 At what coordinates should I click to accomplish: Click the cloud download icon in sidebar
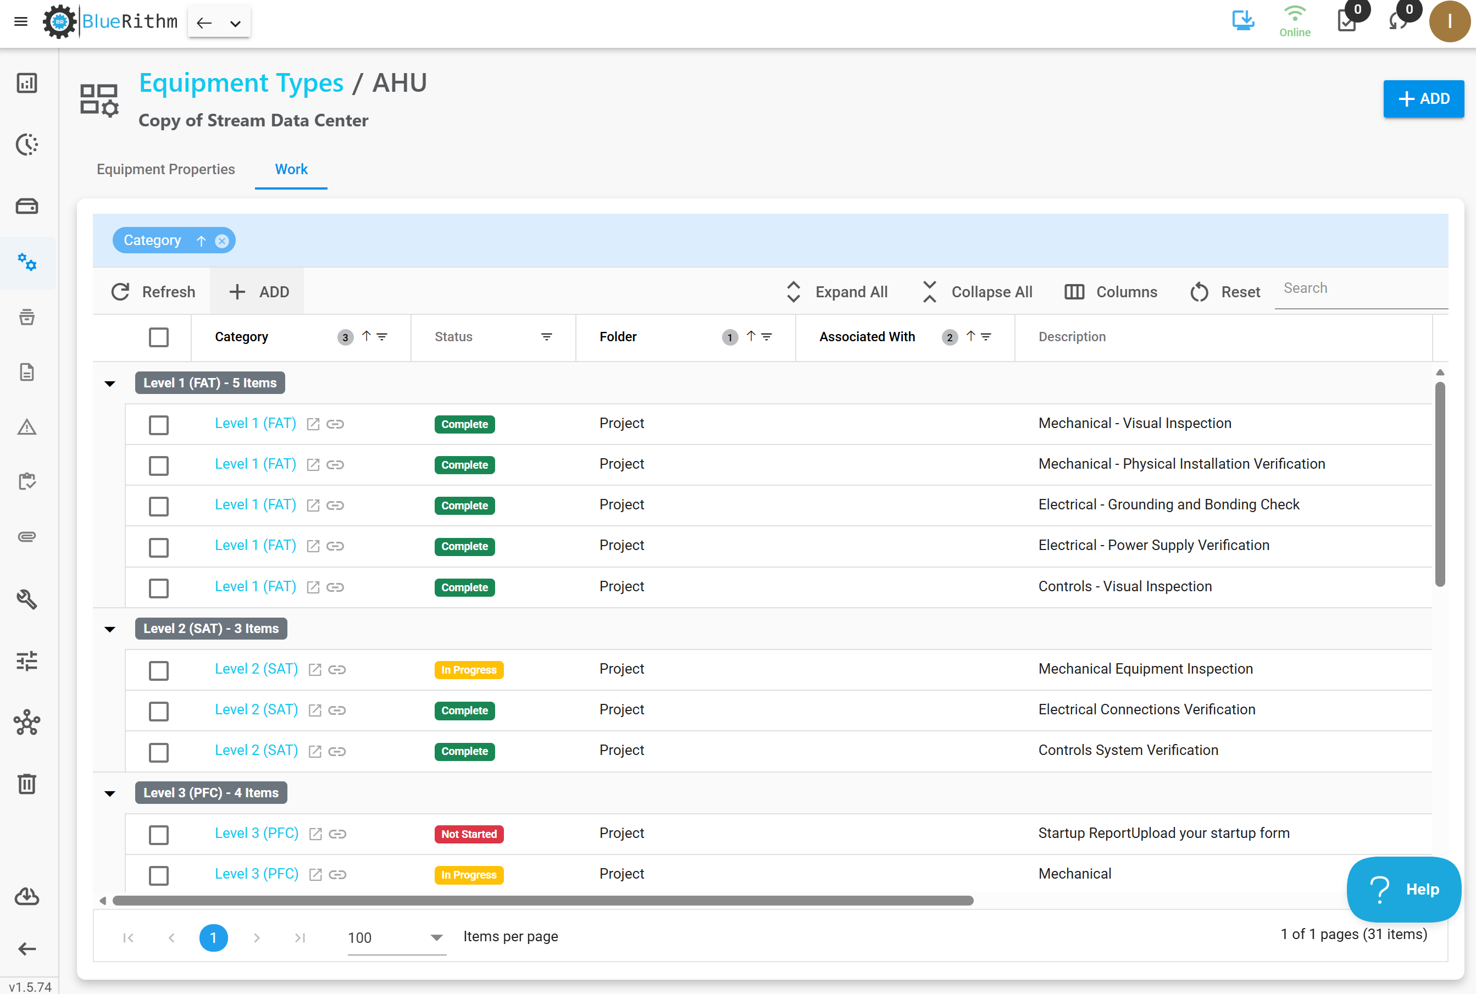click(x=26, y=896)
